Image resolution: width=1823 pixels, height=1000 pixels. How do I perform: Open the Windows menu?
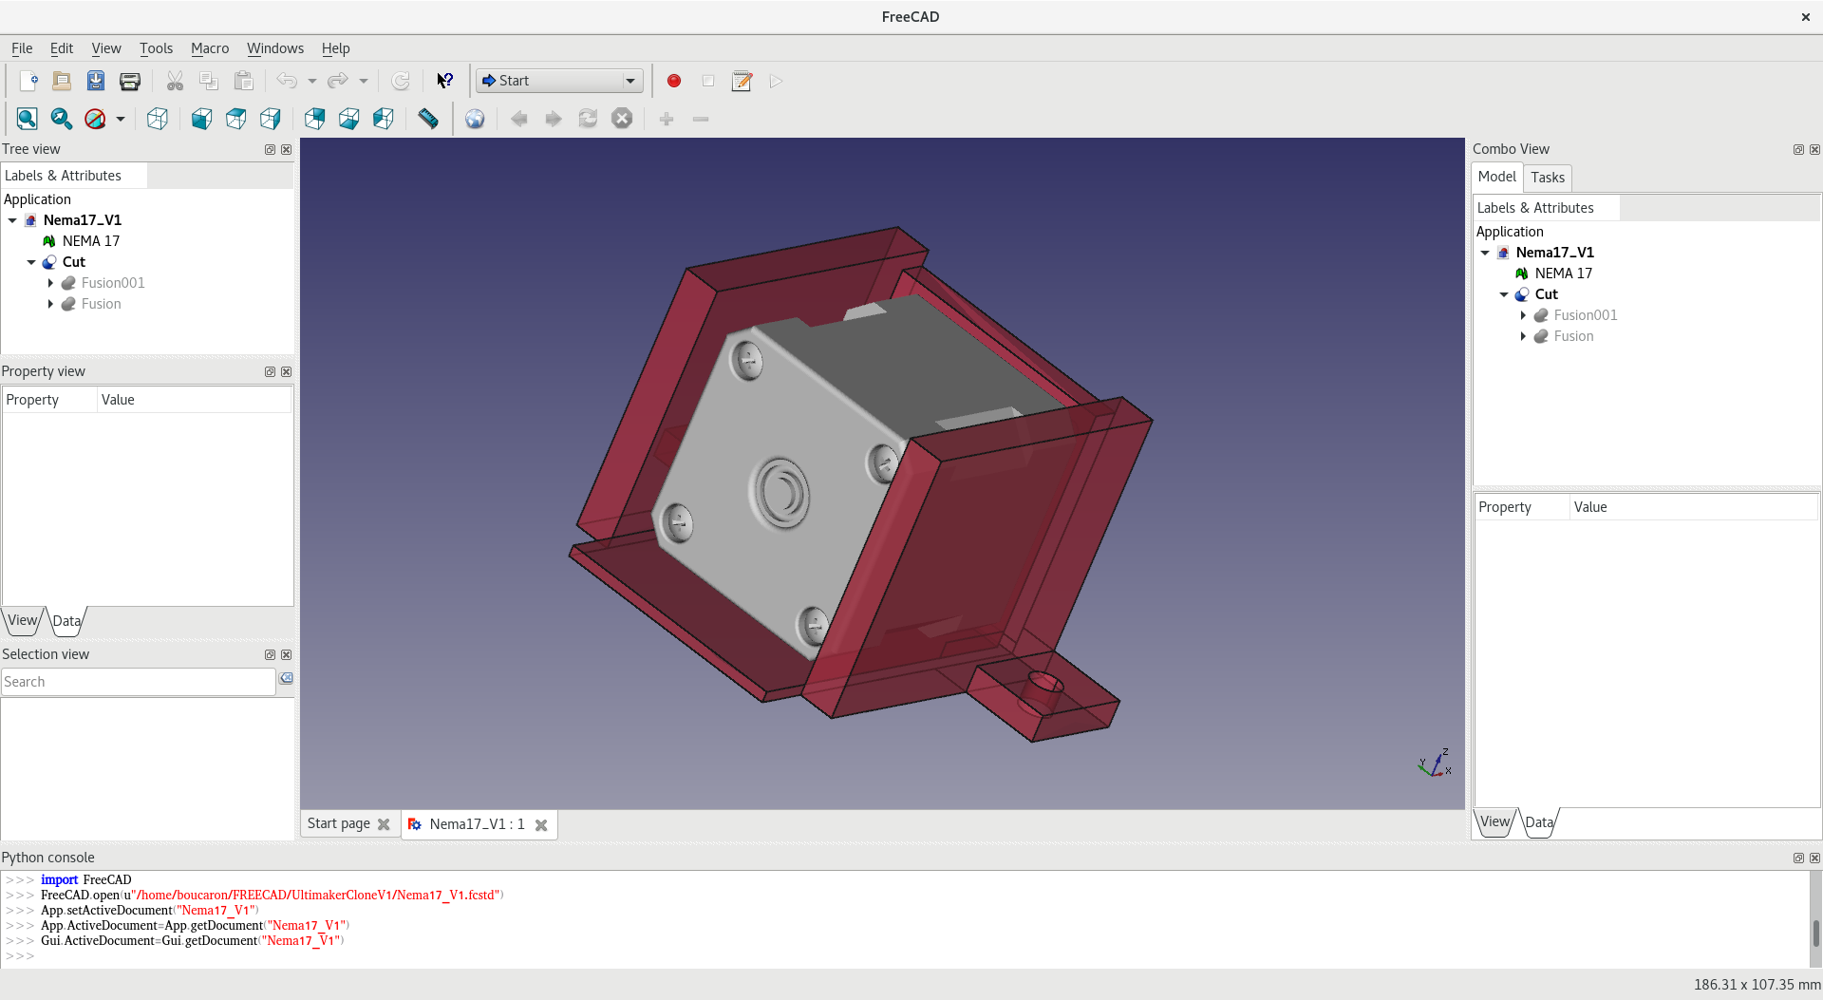click(x=275, y=48)
